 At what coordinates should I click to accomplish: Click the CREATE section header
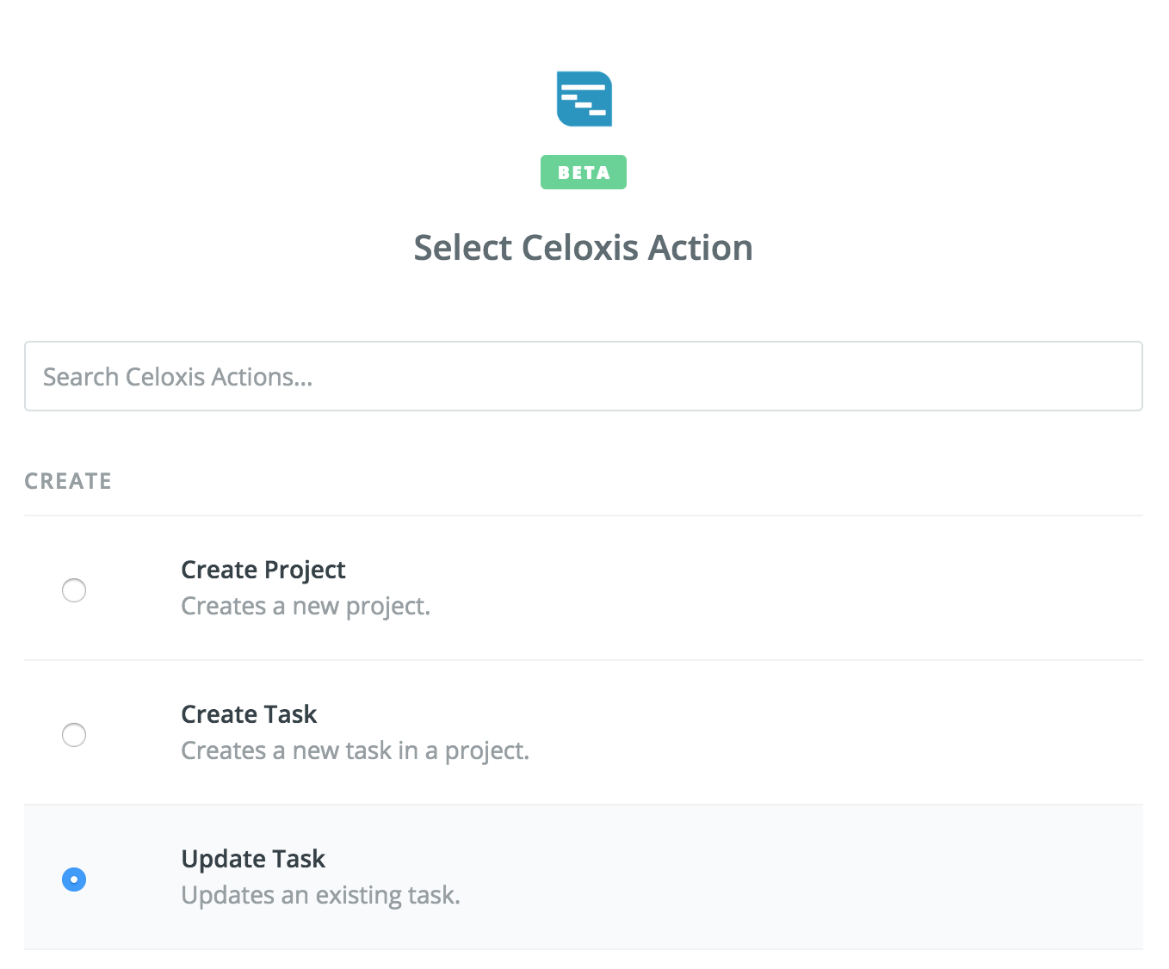[x=68, y=481]
